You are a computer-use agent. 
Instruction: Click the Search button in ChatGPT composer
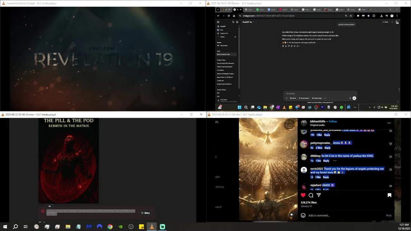pyautogui.click(x=293, y=98)
